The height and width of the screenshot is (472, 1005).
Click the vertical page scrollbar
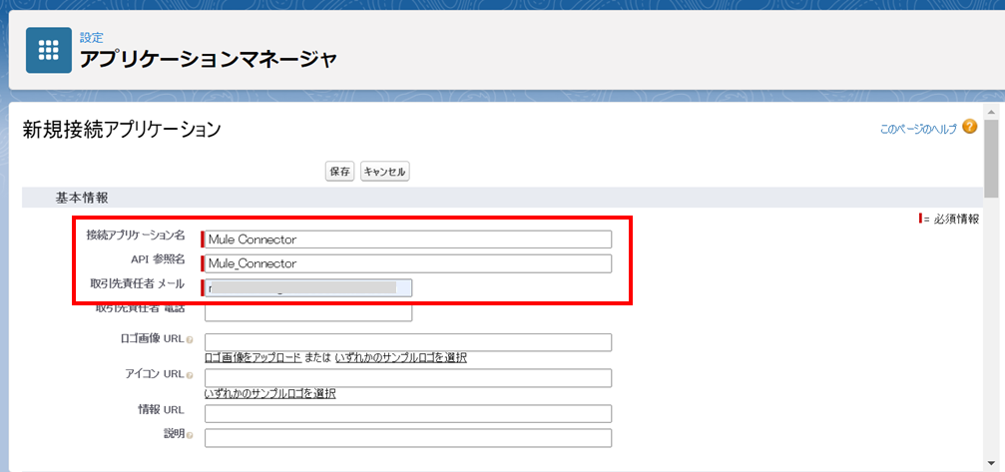[x=990, y=299]
